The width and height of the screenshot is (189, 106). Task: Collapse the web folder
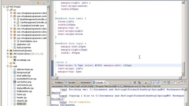[x=8, y=66]
